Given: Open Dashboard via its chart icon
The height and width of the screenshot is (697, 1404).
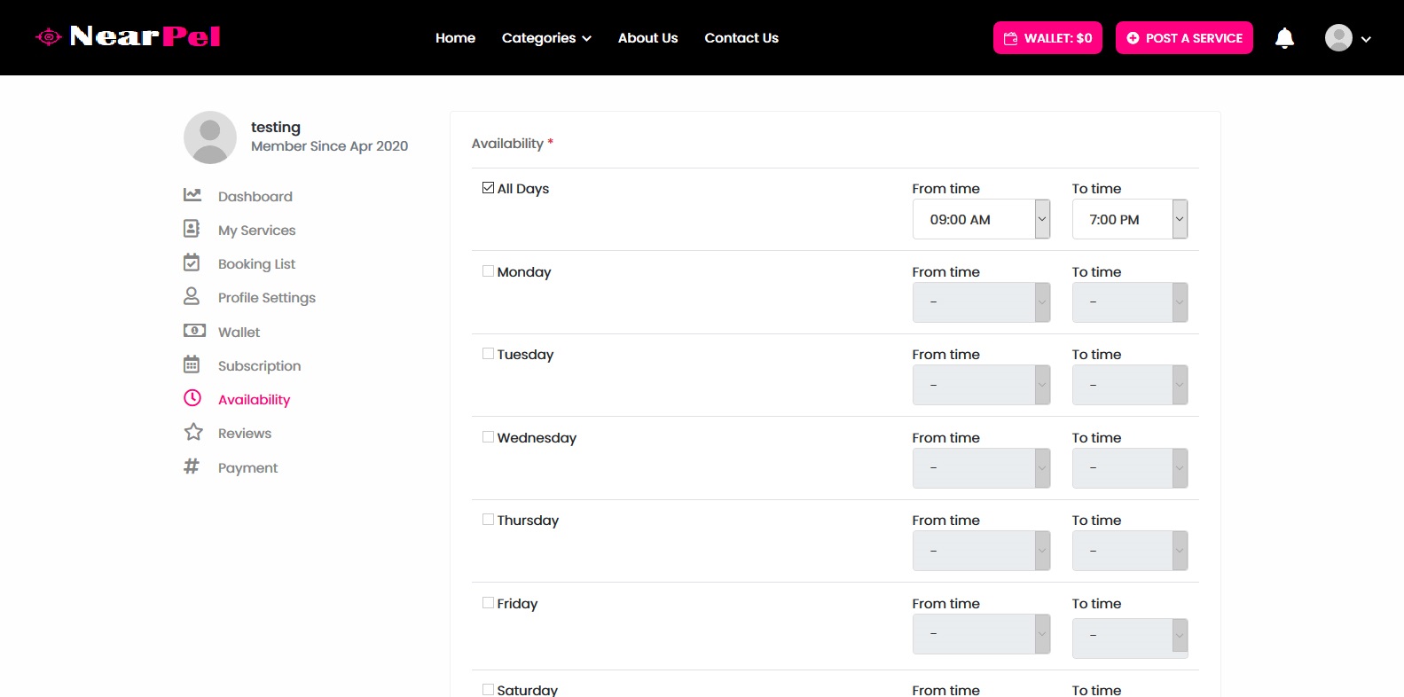Looking at the screenshot, I should [x=192, y=195].
